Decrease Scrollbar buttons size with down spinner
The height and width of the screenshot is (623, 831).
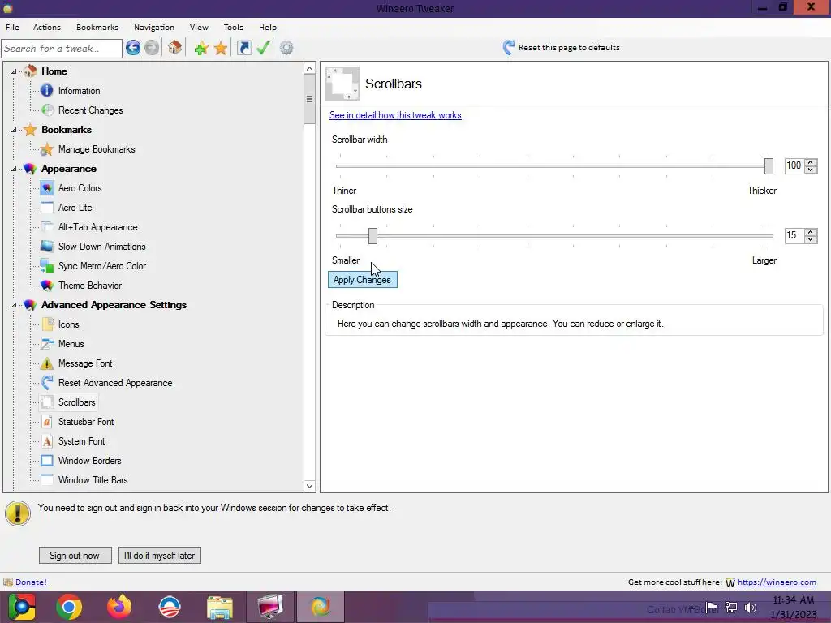[x=811, y=239]
